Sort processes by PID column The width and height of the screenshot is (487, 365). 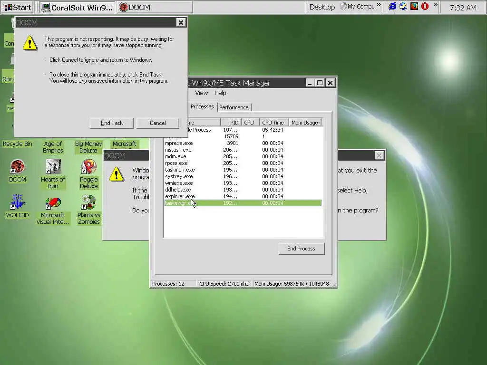coord(231,123)
